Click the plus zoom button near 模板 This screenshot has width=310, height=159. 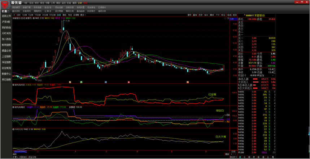pos(232,154)
